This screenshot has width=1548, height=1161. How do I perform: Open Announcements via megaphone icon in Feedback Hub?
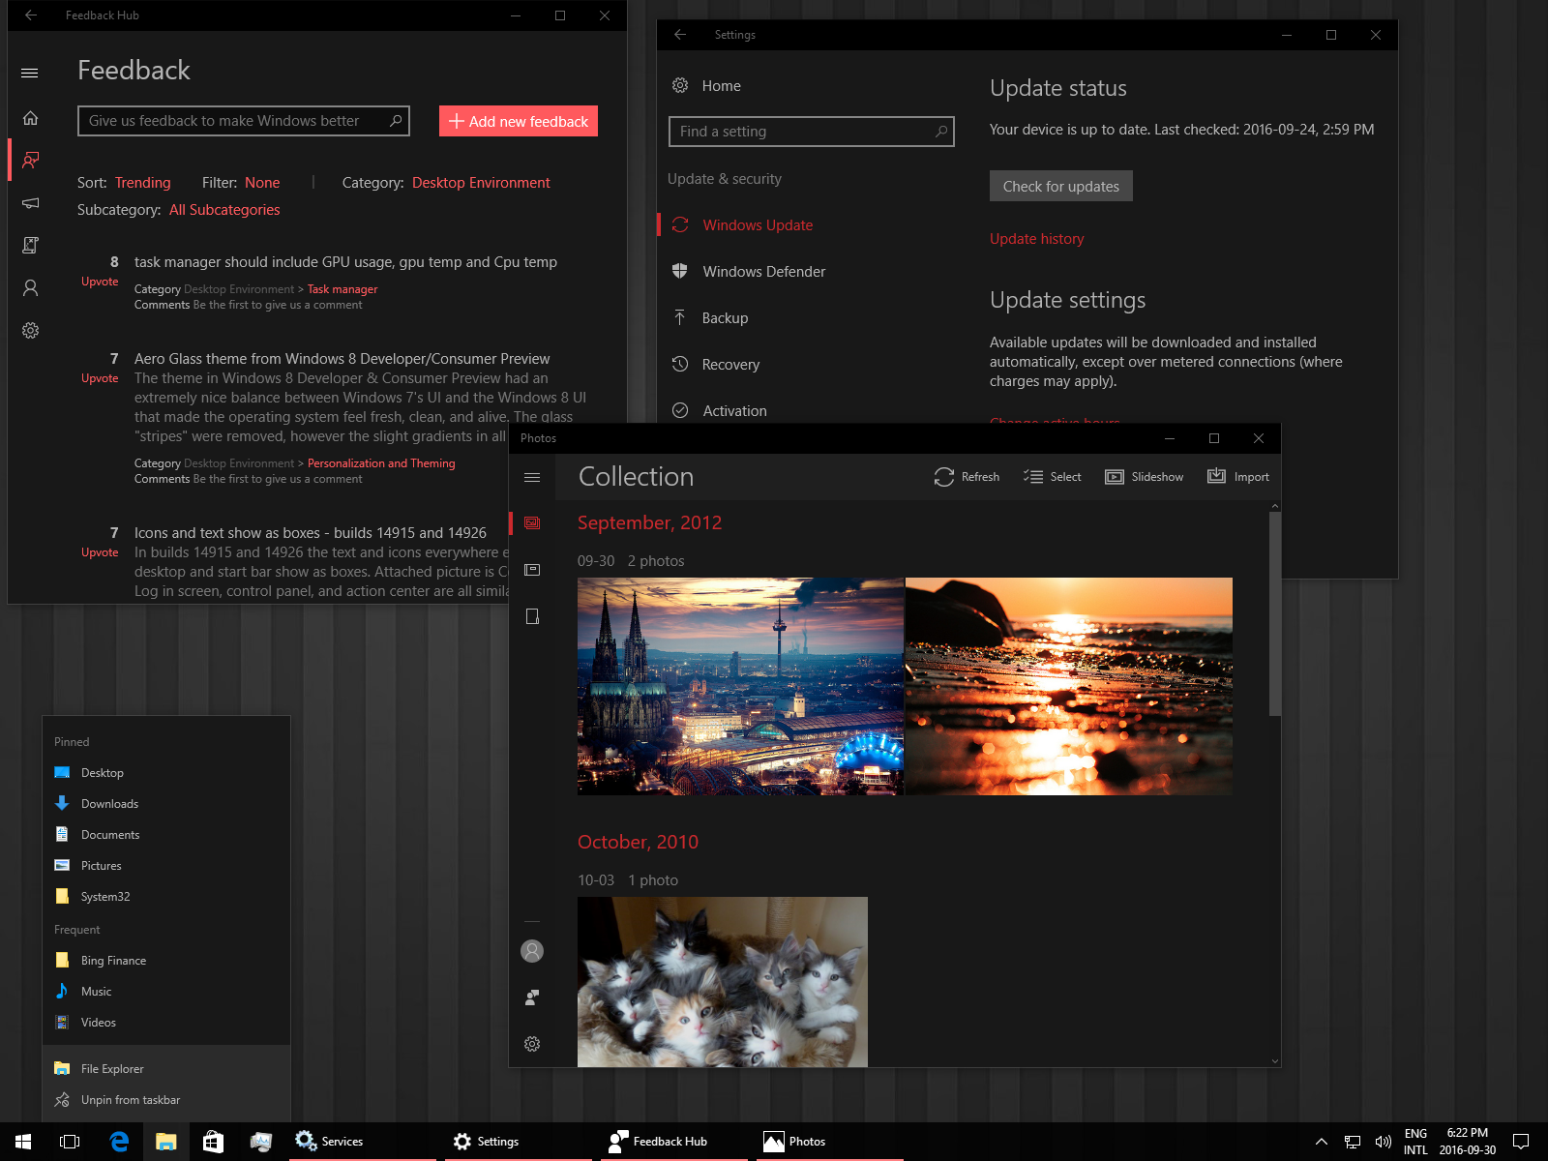coord(30,203)
